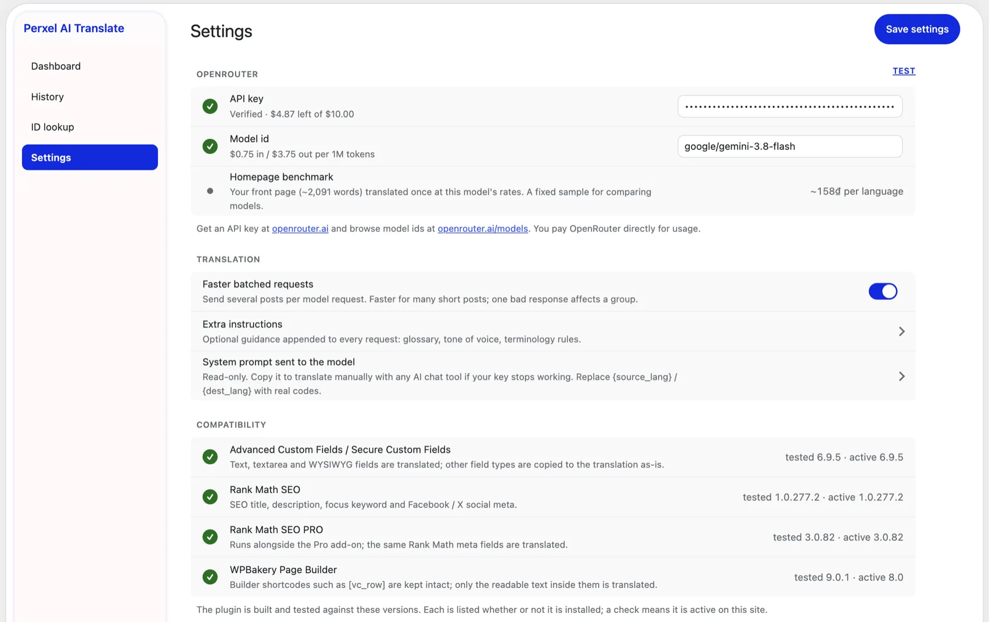Open the openrouter.ai link
The height and width of the screenshot is (622, 989).
pos(300,228)
